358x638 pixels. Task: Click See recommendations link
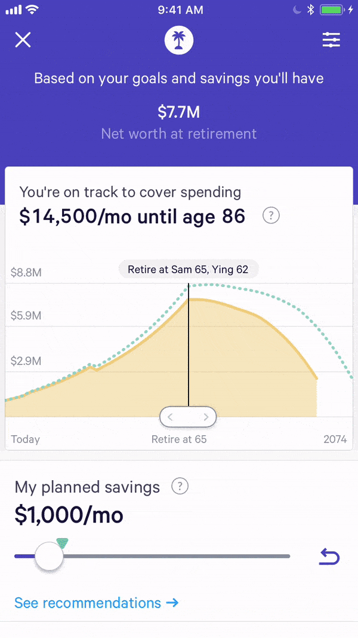96,603
